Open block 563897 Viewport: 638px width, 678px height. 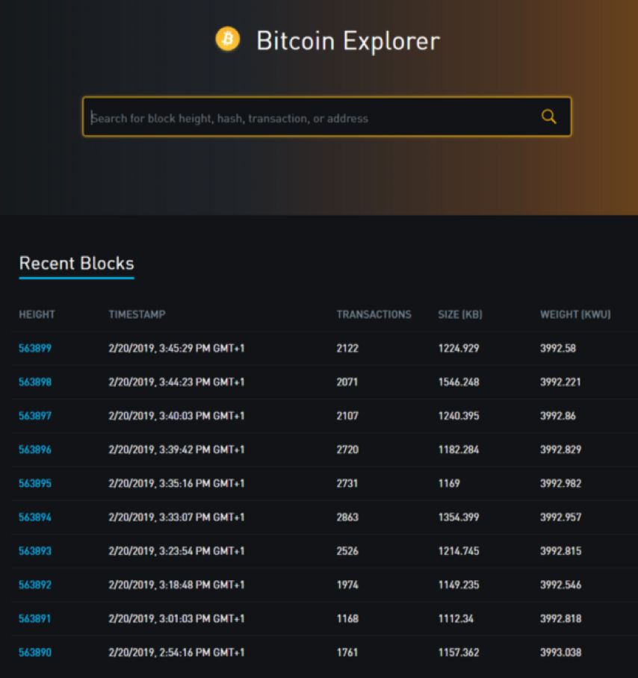(35, 415)
